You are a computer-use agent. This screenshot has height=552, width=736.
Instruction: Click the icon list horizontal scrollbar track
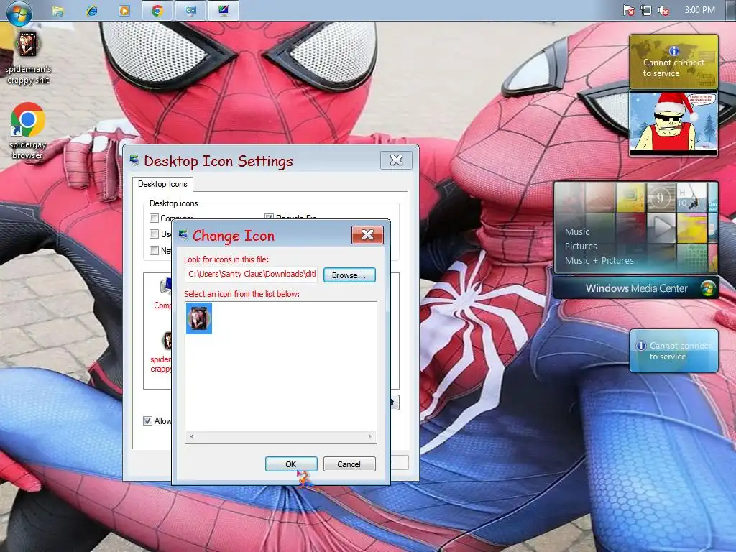[x=281, y=436]
